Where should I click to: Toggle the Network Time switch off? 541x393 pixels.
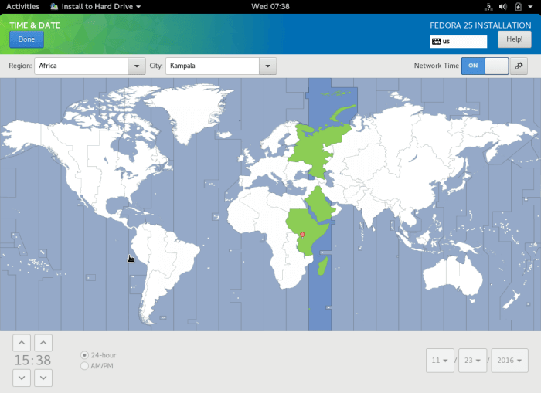click(485, 66)
